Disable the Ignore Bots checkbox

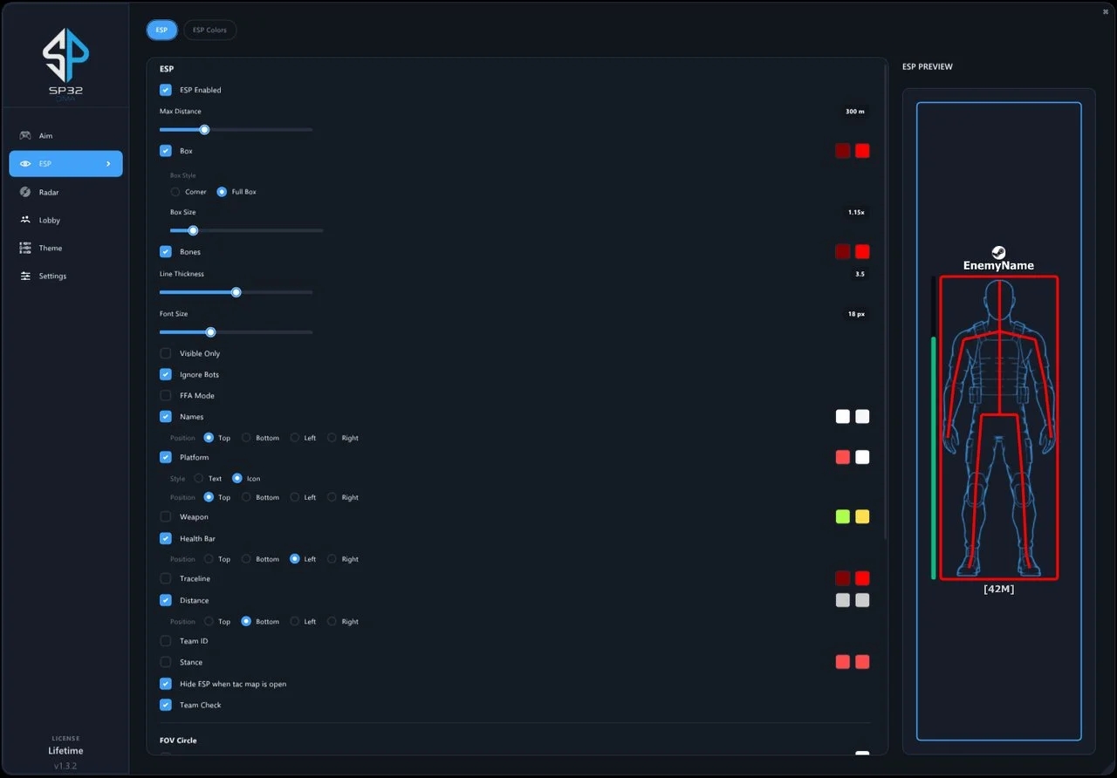tap(166, 374)
